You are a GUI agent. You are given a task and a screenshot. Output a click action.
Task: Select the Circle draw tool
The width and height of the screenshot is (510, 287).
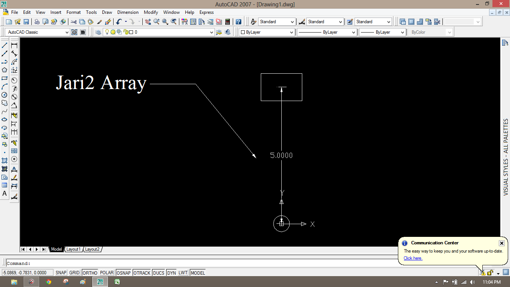(4, 95)
